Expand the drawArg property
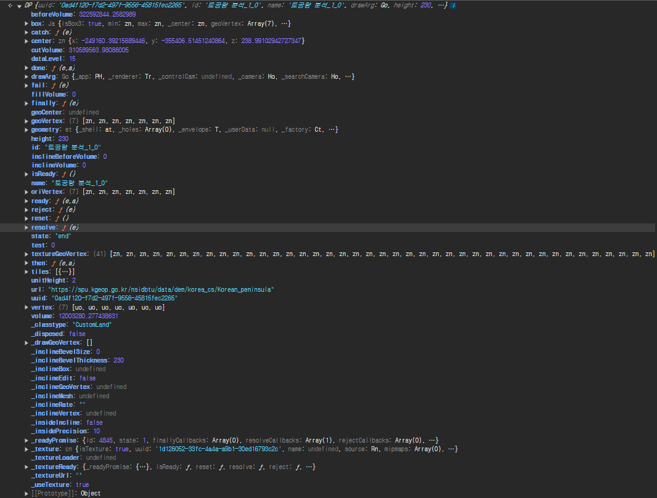The image size is (657, 498). (27, 76)
